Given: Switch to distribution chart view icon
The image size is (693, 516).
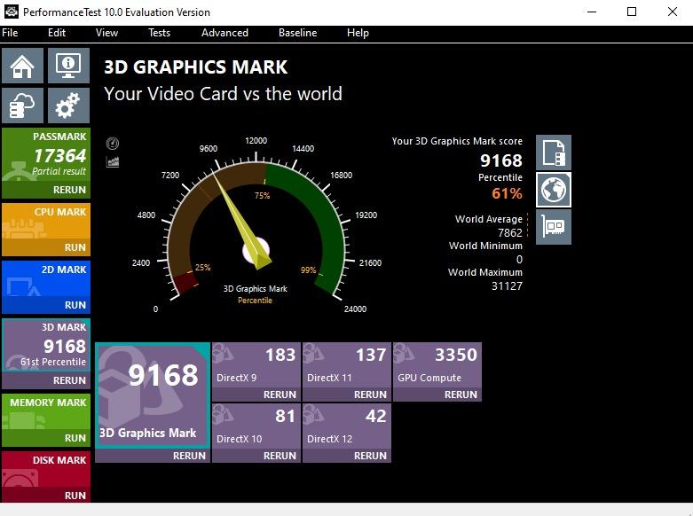Looking at the screenshot, I should click(x=113, y=161).
